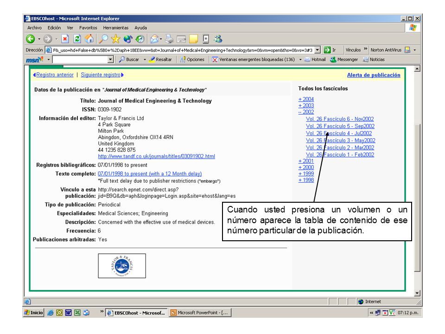445x334 pixels.
Task: Open Internet Explorer from quick launch
Action: point(50,313)
